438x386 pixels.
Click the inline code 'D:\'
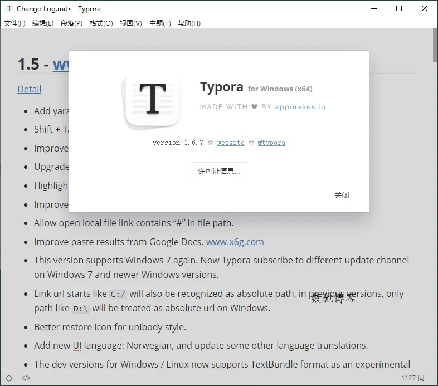coord(81,309)
